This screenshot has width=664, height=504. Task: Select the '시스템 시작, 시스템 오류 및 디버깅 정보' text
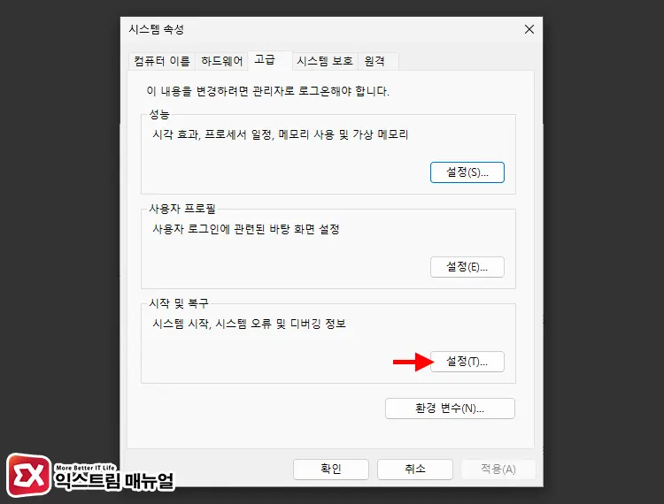pyautogui.click(x=249, y=324)
